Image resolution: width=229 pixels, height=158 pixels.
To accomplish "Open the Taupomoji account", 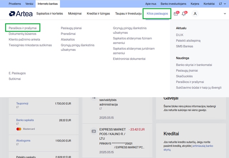I will (22, 103).
